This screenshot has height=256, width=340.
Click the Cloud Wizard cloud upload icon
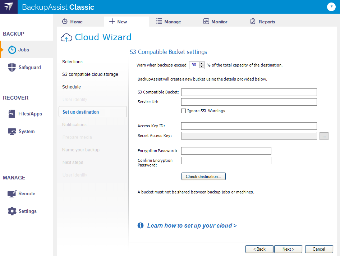click(x=66, y=38)
